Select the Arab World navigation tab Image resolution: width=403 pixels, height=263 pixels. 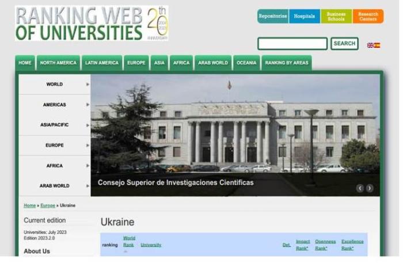[213, 63]
